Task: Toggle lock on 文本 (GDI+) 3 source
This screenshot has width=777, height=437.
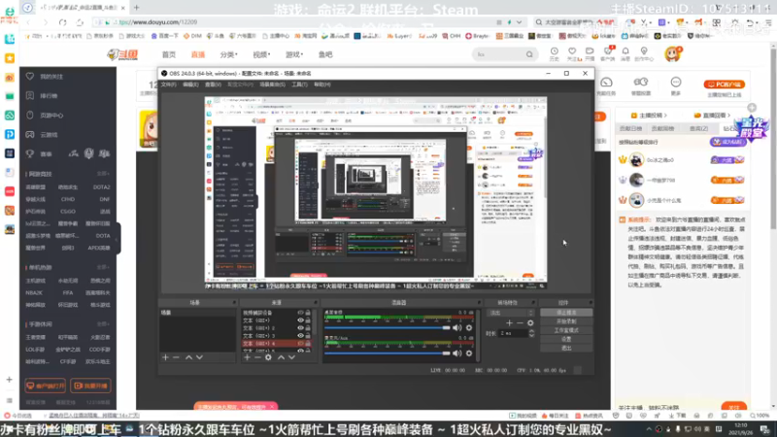Action: tap(308, 335)
